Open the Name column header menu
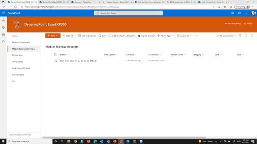 (64, 54)
